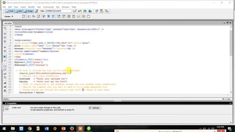Collapse the Properties panel triangle
The image size is (235, 132).
click(x=6, y=103)
